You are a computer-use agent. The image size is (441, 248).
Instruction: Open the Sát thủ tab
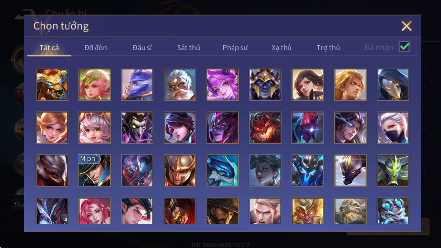click(x=188, y=48)
